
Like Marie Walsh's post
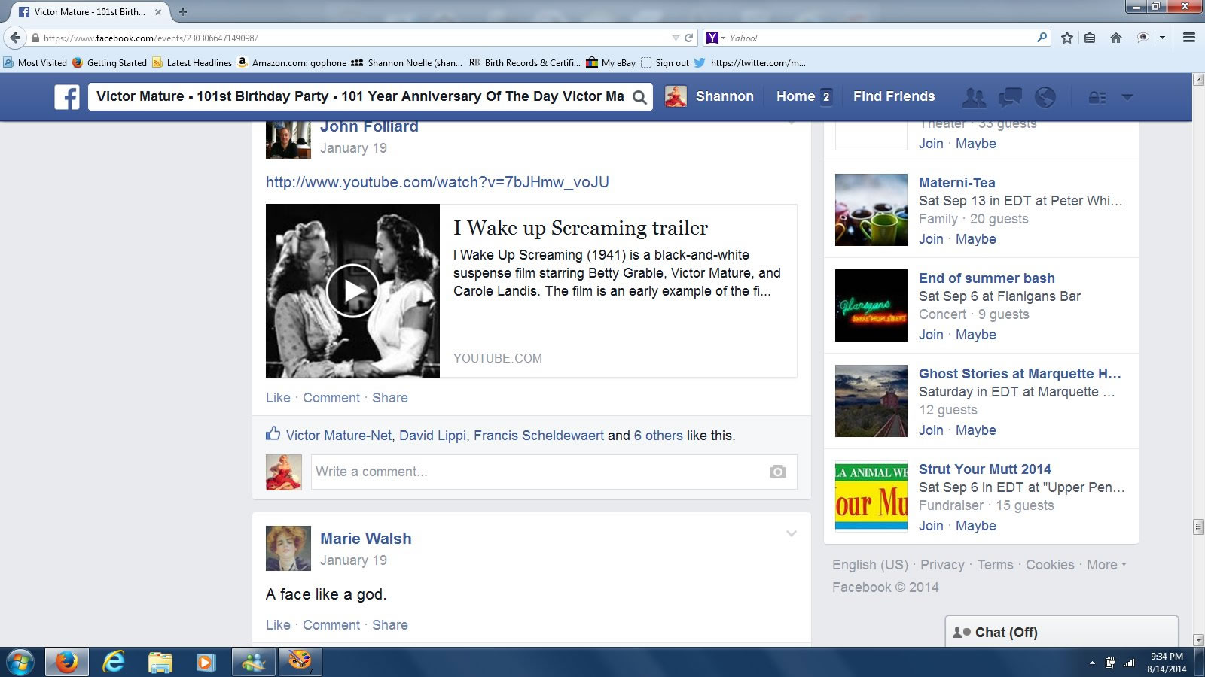278,625
